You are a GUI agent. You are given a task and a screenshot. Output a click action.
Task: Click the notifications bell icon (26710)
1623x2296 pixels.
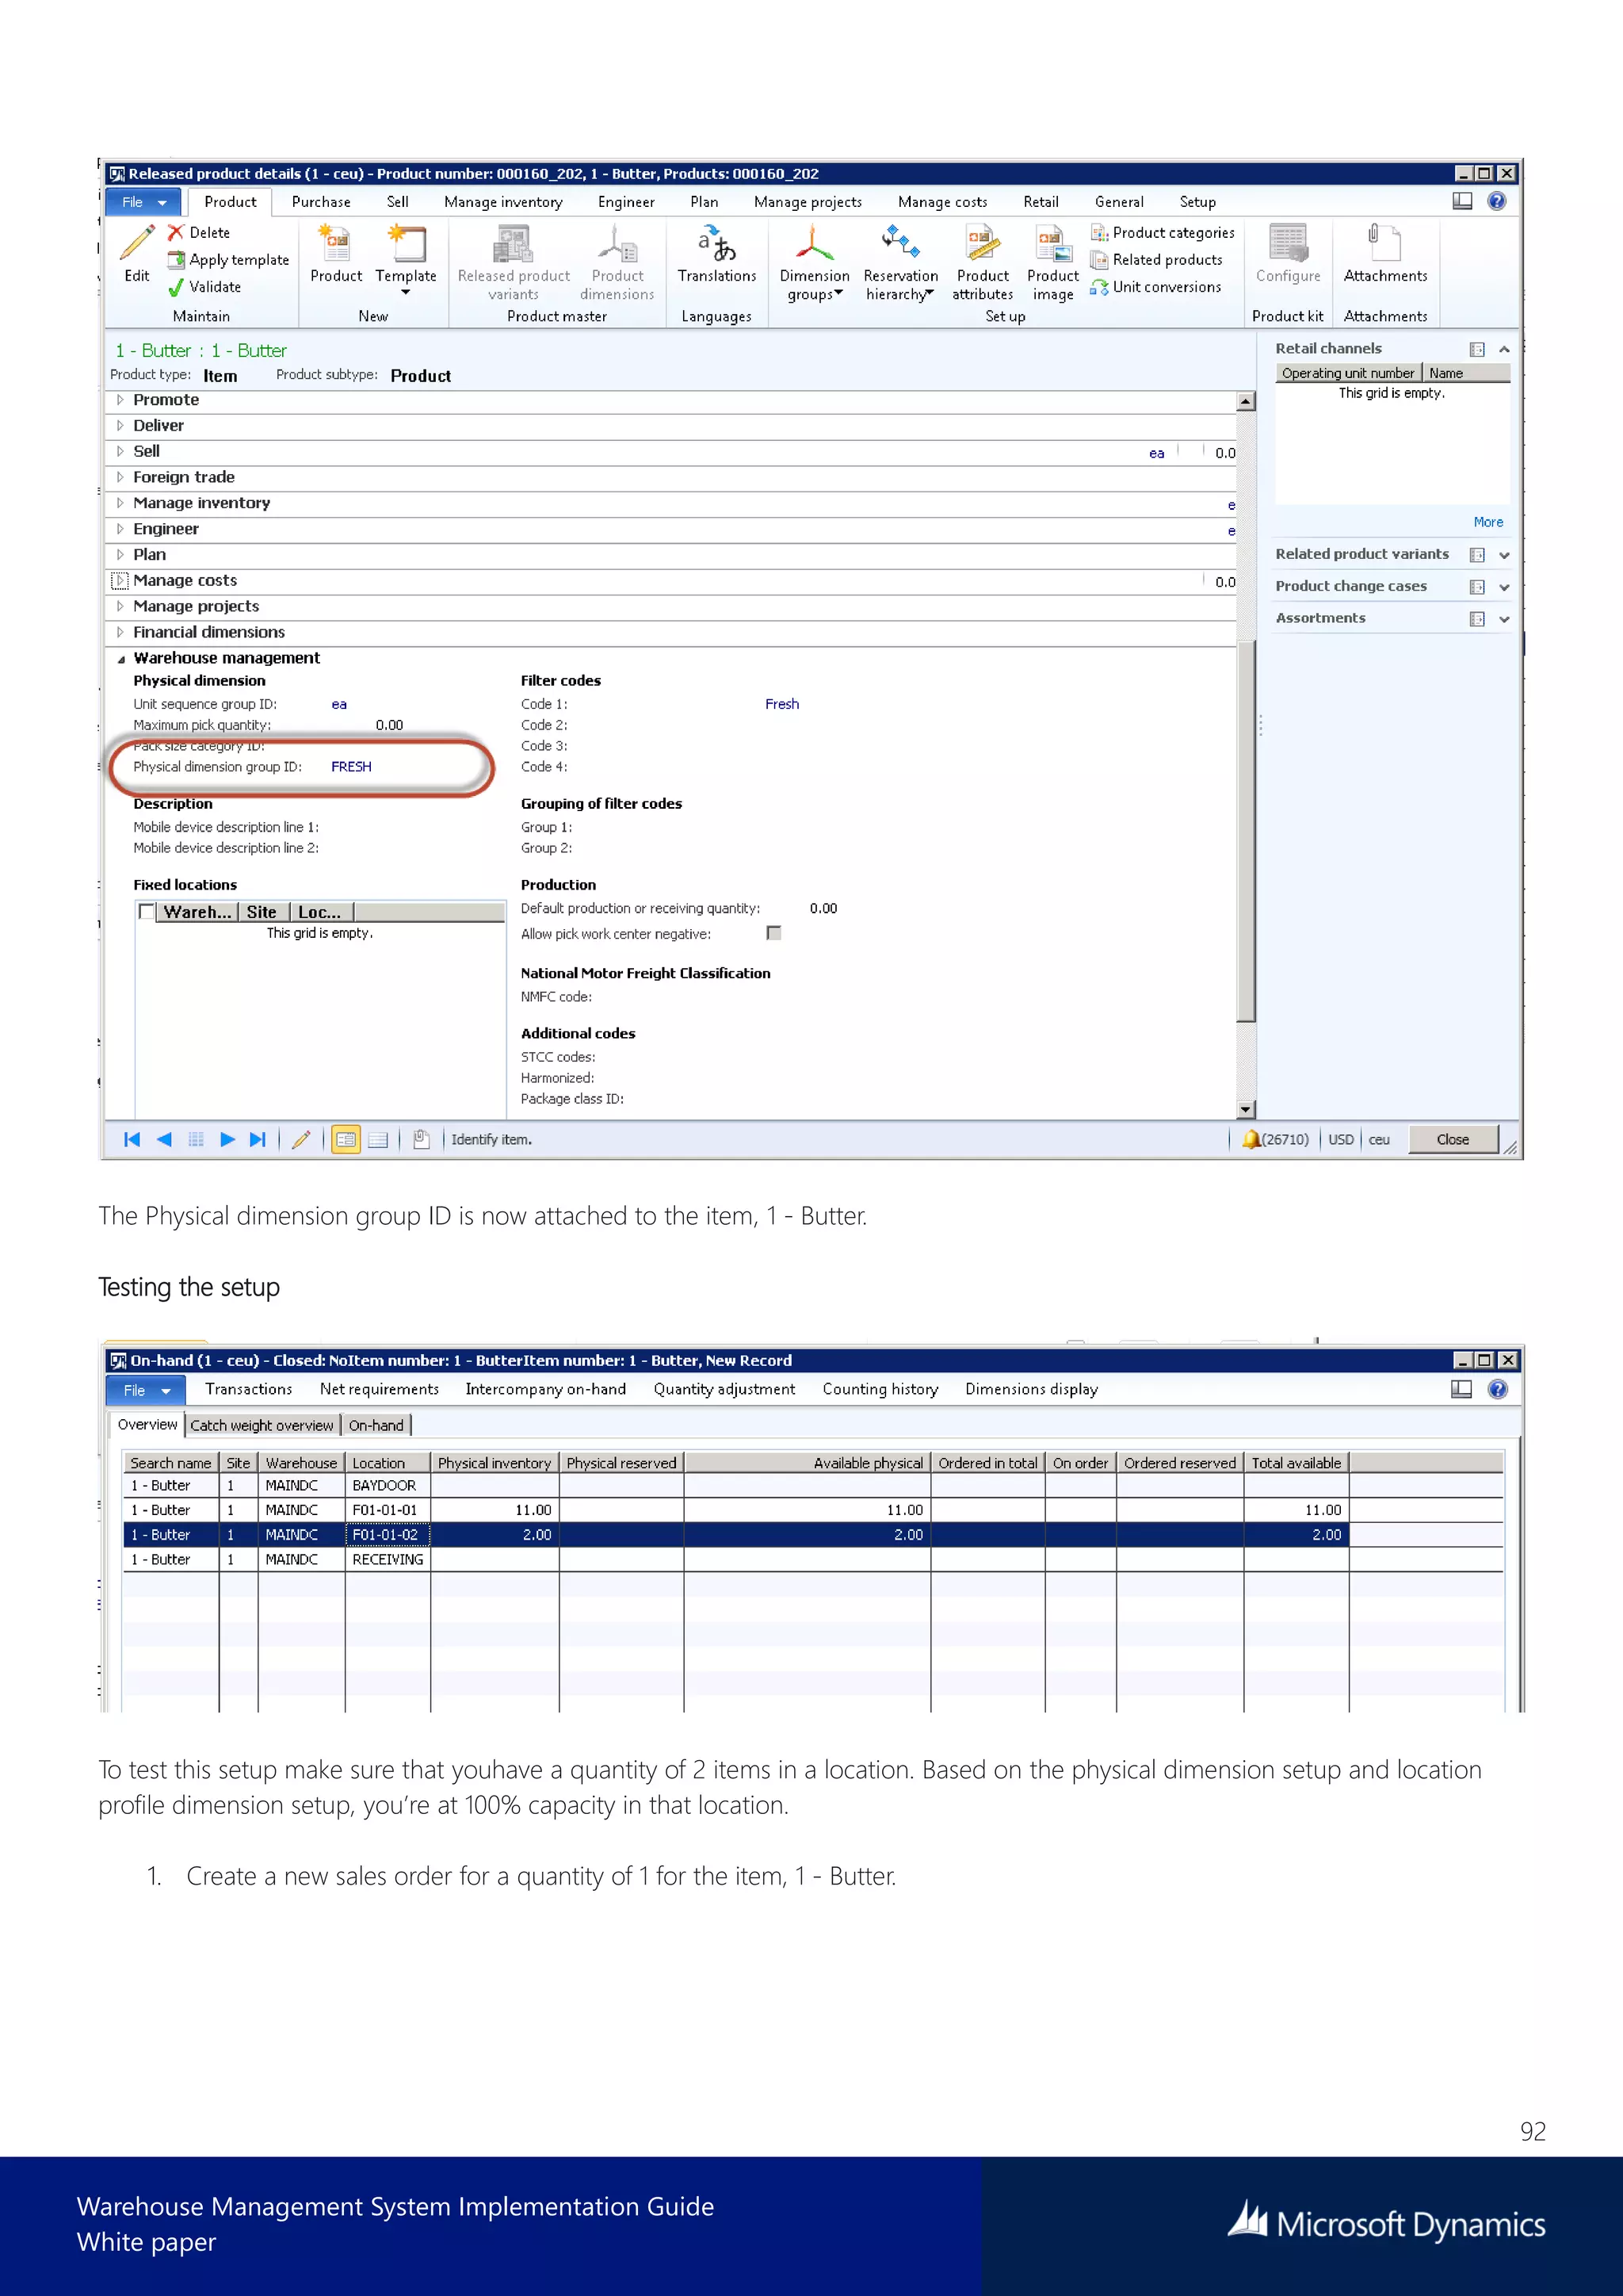(x=1251, y=1139)
